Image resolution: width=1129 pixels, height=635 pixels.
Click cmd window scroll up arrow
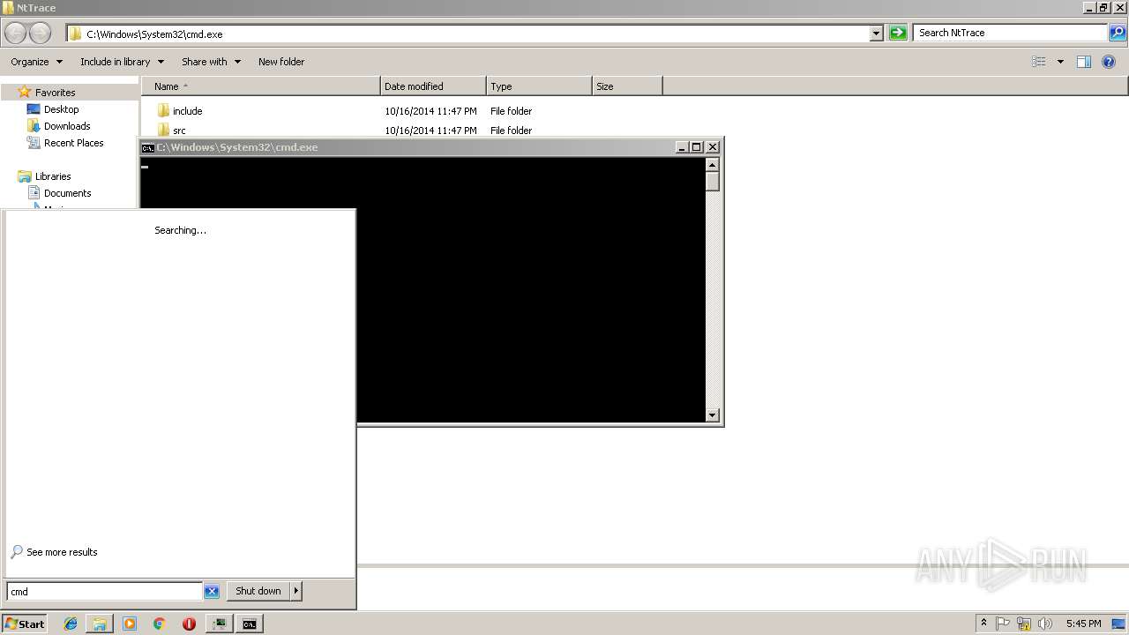(x=713, y=165)
